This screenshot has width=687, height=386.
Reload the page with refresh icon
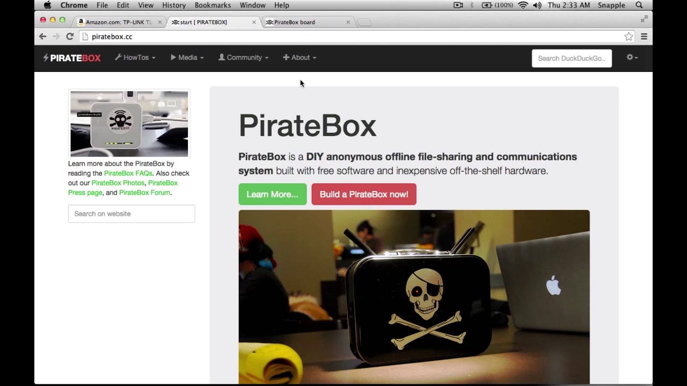(x=70, y=36)
